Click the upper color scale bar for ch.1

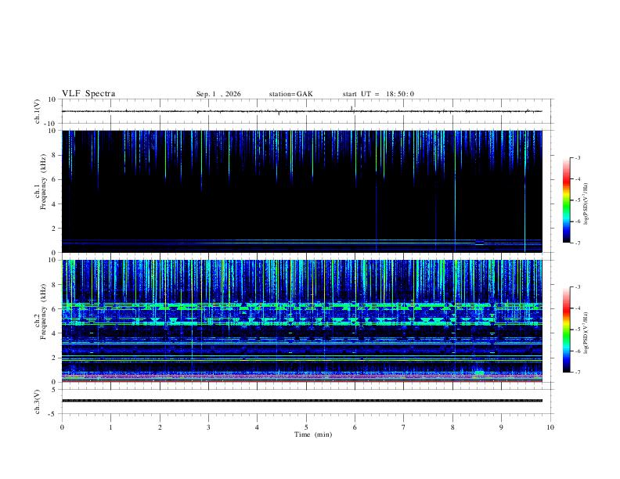click(x=566, y=200)
